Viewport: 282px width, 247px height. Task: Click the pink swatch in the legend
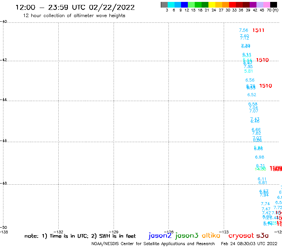(267, 5)
